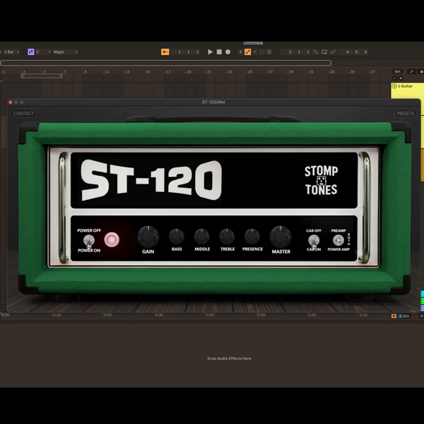Viewport: 424px width, 424px height.
Task: Toggle the Follow playback button
Action: pos(165,52)
